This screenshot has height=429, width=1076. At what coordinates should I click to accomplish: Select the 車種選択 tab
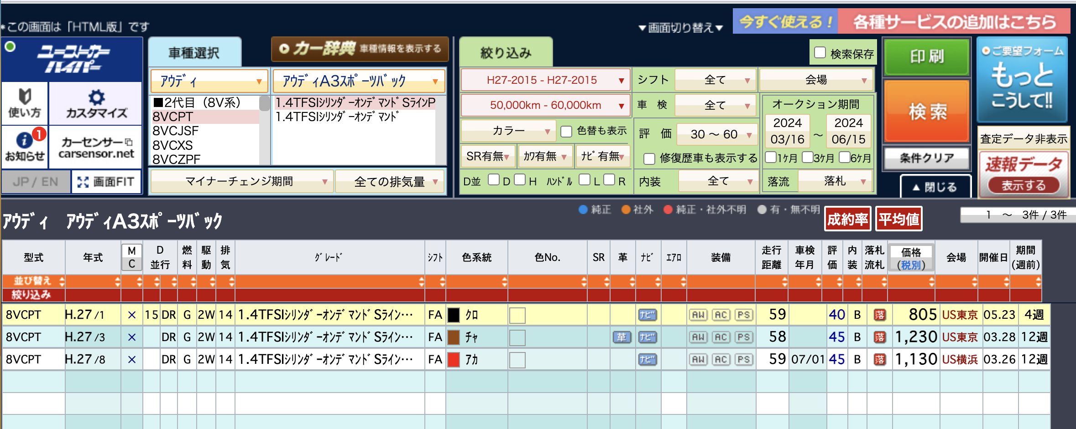click(x=194, y=53)
